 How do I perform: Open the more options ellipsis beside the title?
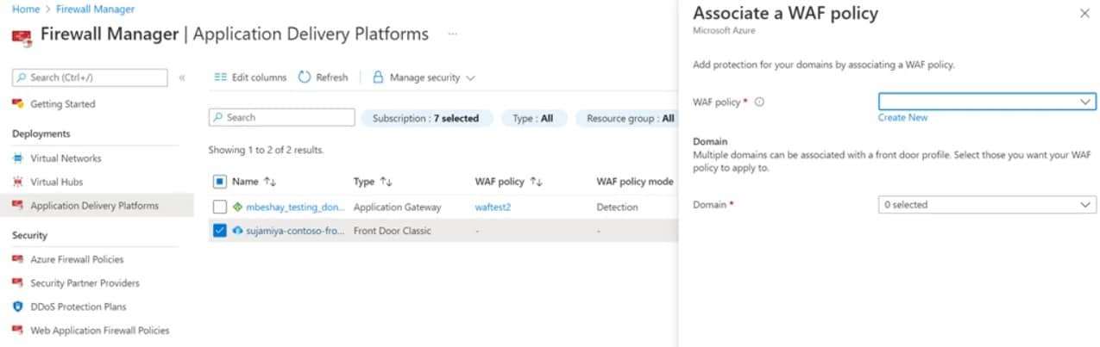pos(452,34)
